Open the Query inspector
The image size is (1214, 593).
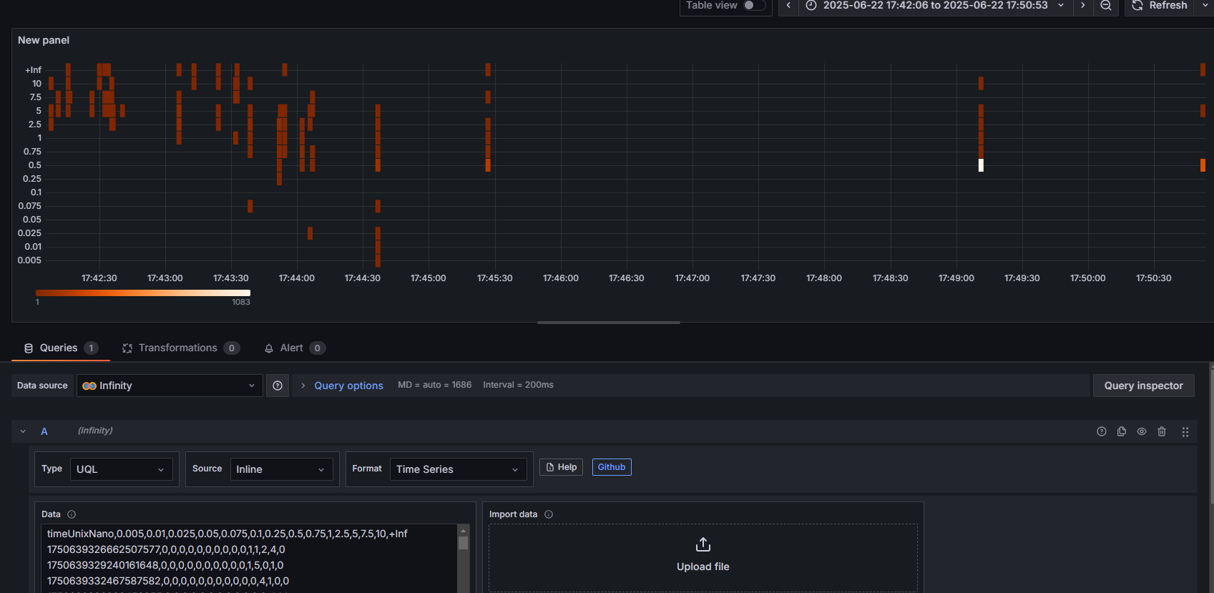1143,386
